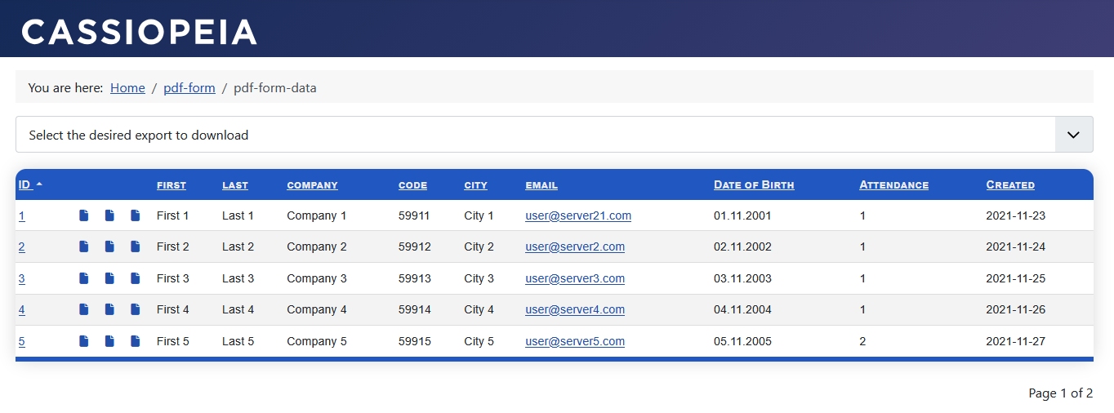The height and width of the screenshot is (413, 1114).
Task: Email user@server5.com
Action: pyautogui.click(x=575, y=341)
